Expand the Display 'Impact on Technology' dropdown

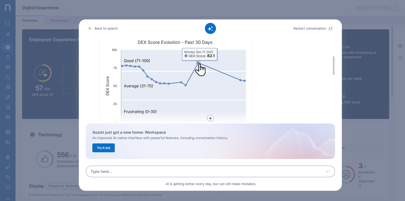pos(63,186)
